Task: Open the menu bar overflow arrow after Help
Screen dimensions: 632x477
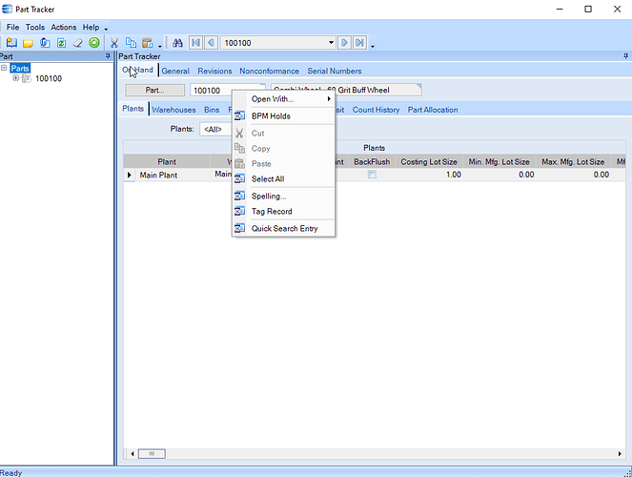Action: 106,29
